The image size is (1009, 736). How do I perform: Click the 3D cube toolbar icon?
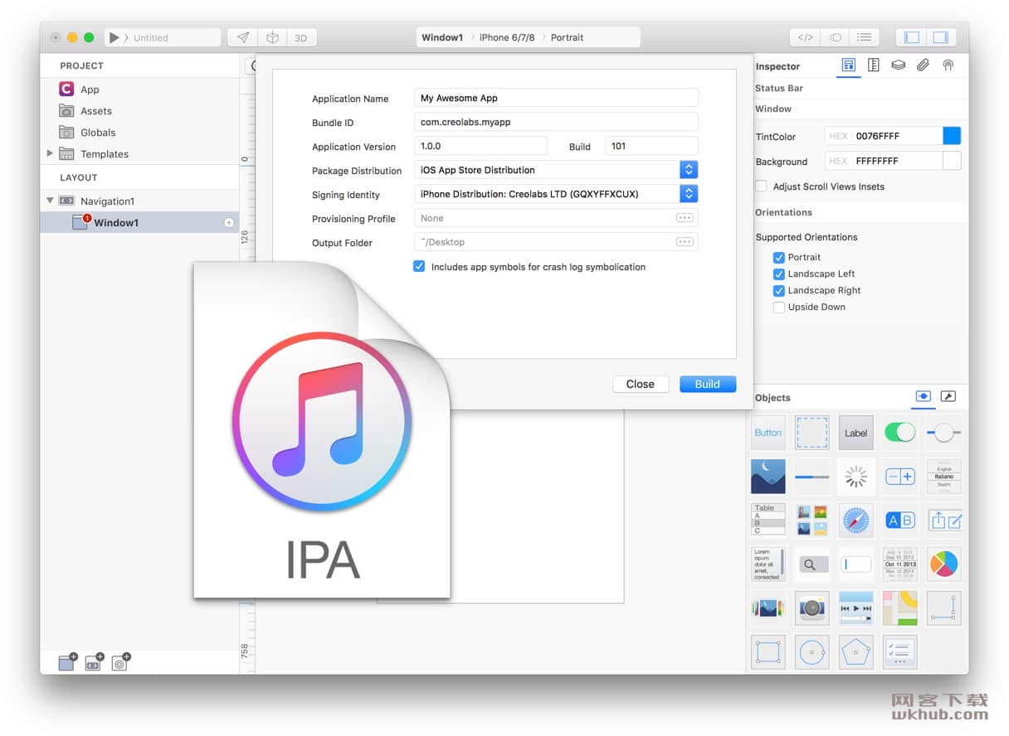[272, 37]
